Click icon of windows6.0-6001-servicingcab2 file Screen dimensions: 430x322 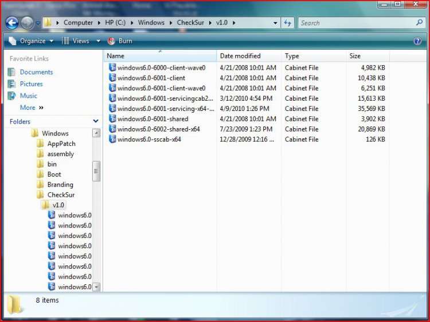tap(112, 98)
